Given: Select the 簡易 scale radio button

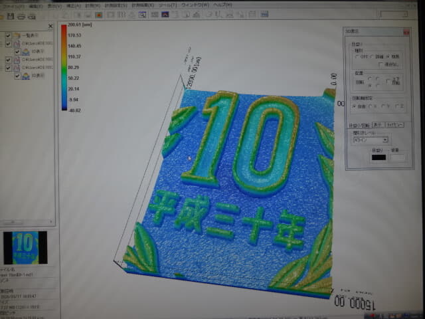Looking at the screenshot, I should 388,56.
